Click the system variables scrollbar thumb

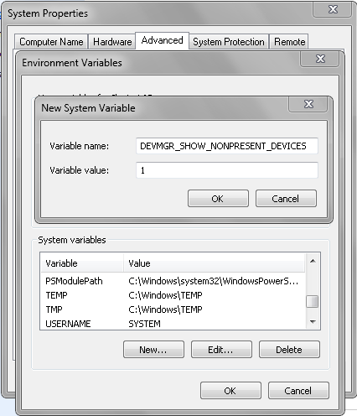(313, 302)
